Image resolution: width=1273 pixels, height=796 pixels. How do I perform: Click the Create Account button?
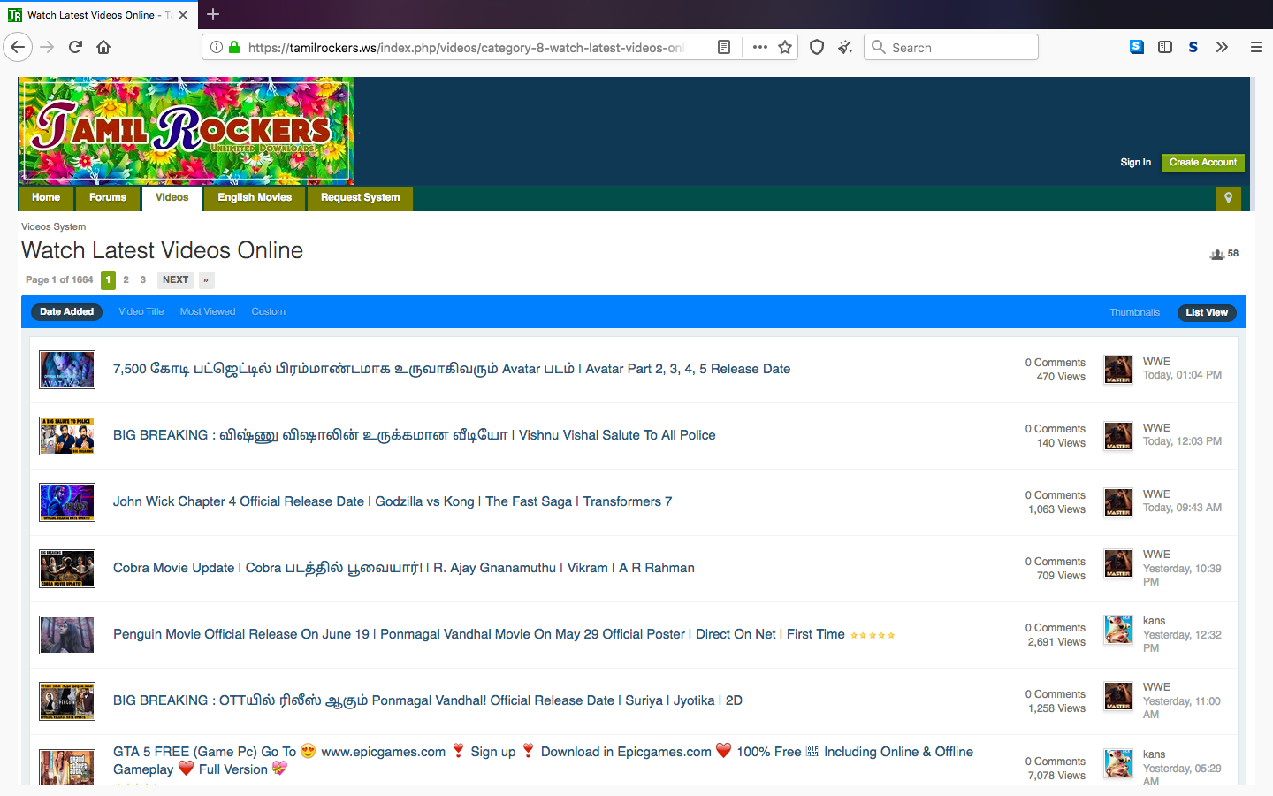pos(1203,163)
